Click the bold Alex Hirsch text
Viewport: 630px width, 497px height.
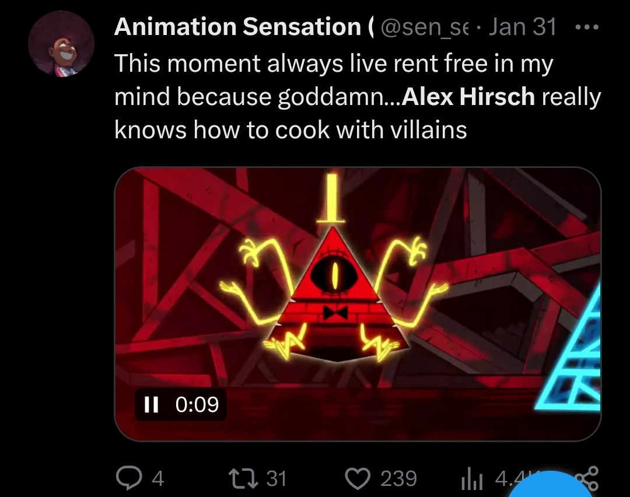pyautogui.click(x=468, y=96)
